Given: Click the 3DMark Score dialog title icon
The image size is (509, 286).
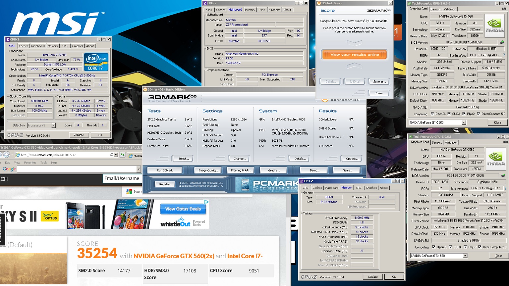Looking at the screenshot, I should [319, 3].
